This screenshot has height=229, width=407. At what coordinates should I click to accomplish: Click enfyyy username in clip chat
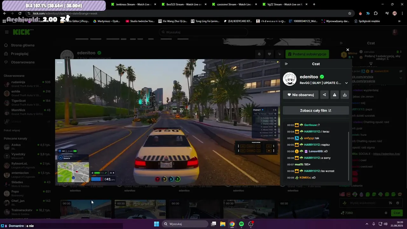pyautogui.click(x=309, y=138)
